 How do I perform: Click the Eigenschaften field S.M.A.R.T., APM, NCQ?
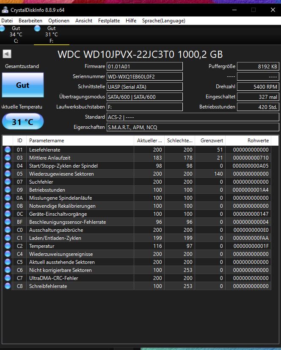coord(193,127)
